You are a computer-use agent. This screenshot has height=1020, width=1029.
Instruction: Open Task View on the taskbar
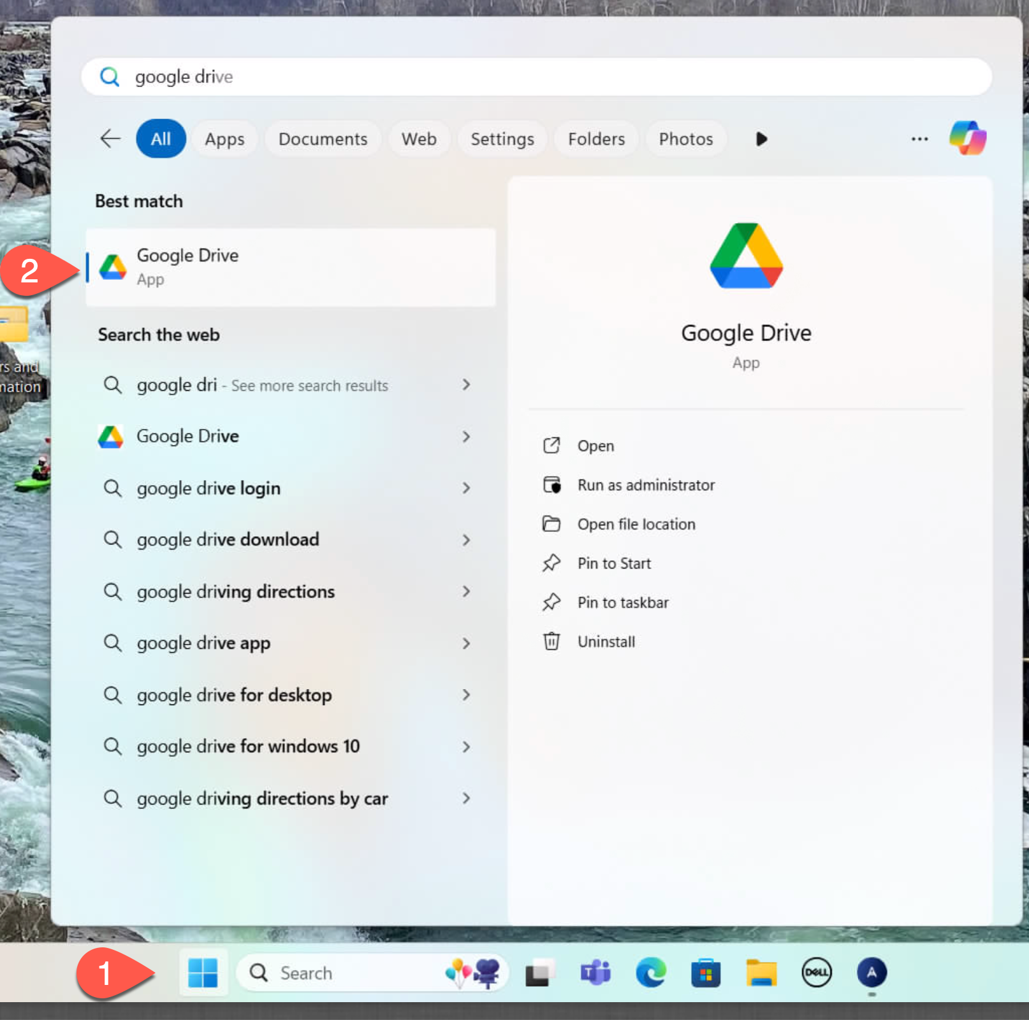(x=539, y=973)
